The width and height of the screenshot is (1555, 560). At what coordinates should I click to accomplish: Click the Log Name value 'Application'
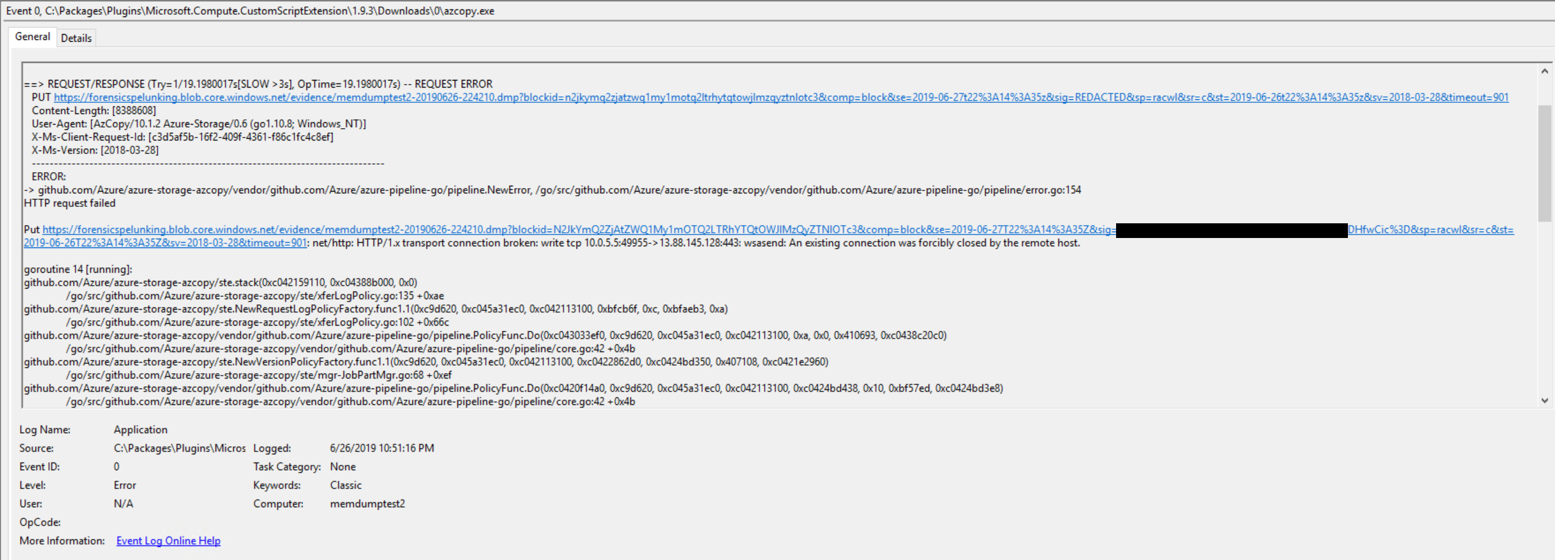coord(141,430)
